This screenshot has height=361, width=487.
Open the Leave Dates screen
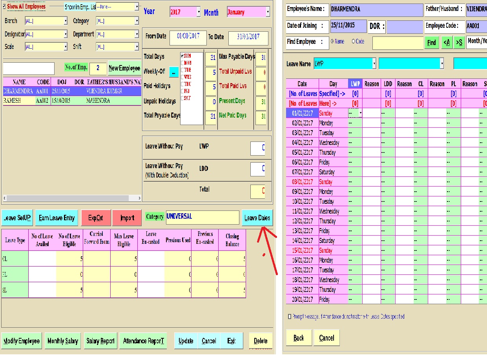257,218
